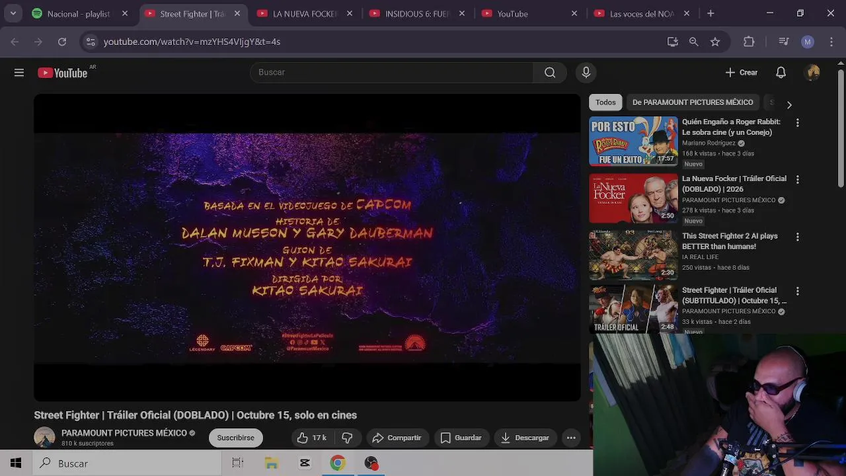Open Chrome from the taskbar
The height and width of the screenshot is (476, 846).
[x=338, y=463]
